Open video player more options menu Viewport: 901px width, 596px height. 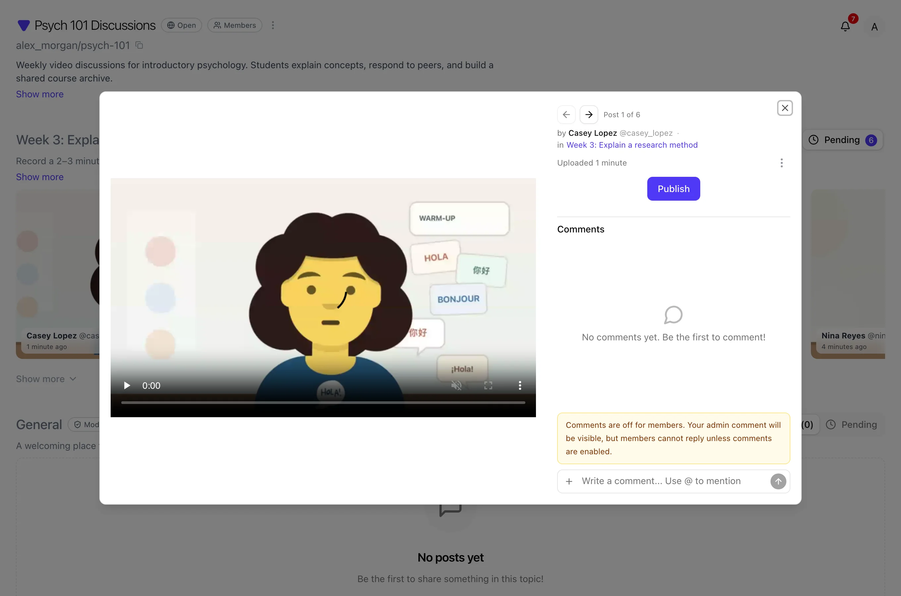coord(520,385)
